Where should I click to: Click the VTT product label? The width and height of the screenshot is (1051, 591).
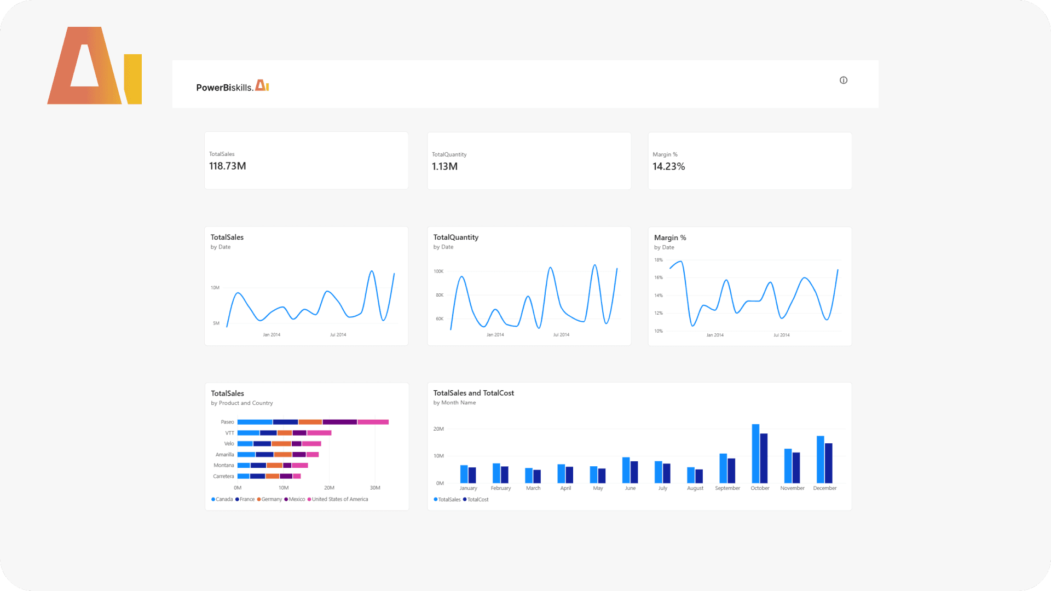(x=229, y=433)
